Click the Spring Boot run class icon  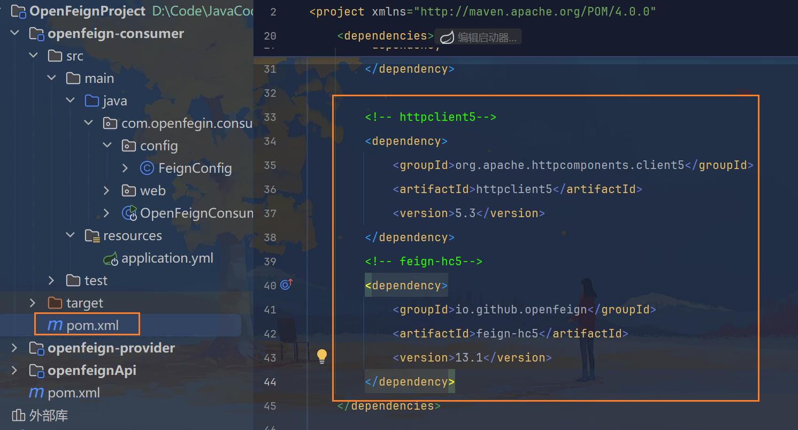129,213
